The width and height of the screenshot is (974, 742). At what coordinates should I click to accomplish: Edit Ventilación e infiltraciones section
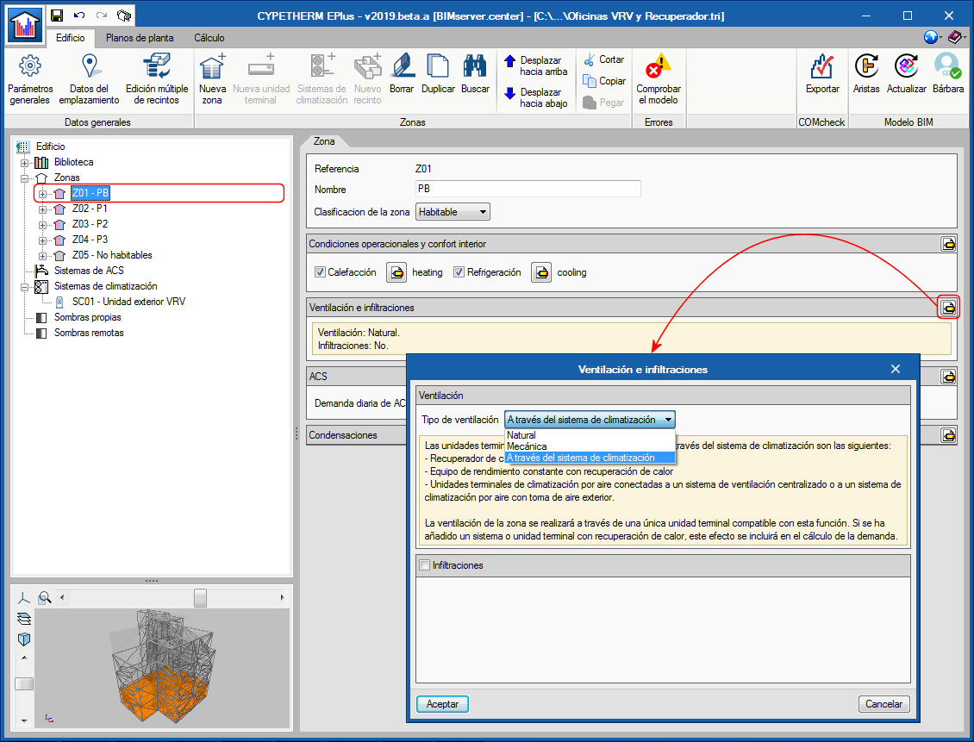948,308
